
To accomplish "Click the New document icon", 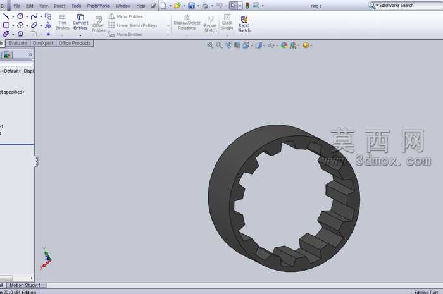I will pyautogui.click(x=163, y=5).
